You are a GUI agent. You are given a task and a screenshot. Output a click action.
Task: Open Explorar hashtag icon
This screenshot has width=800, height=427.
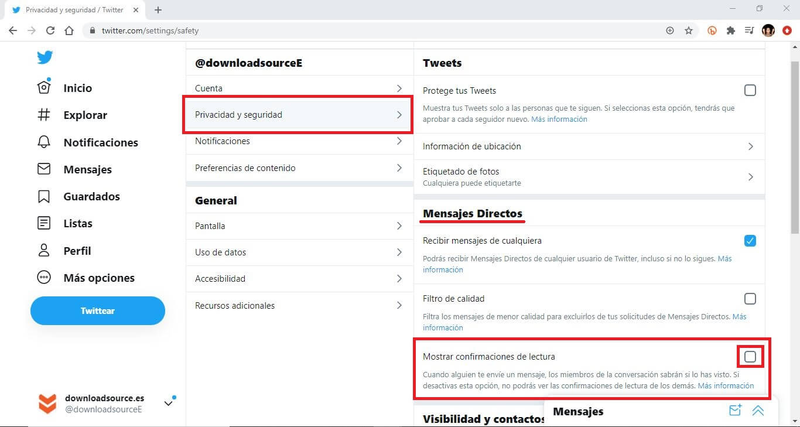point(44,115)
